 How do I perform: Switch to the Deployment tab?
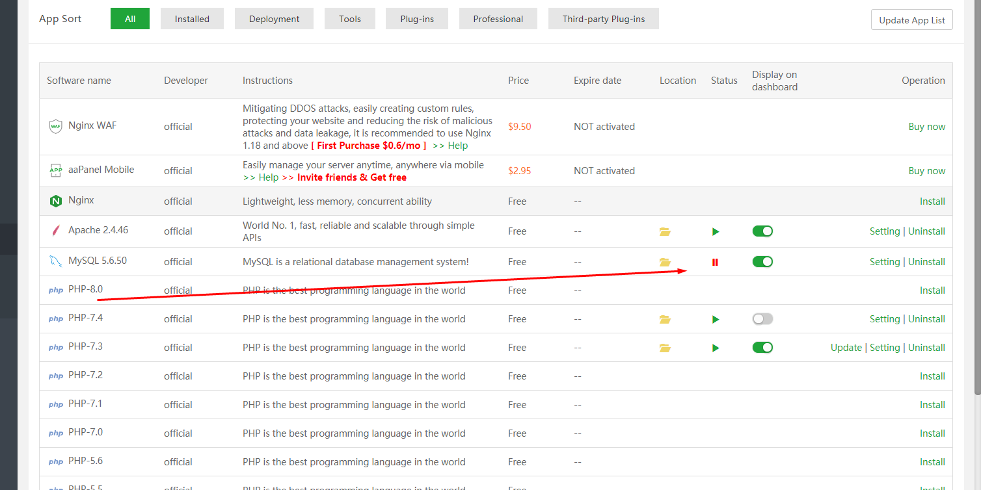pyautogui.click(x=274, y=19)
